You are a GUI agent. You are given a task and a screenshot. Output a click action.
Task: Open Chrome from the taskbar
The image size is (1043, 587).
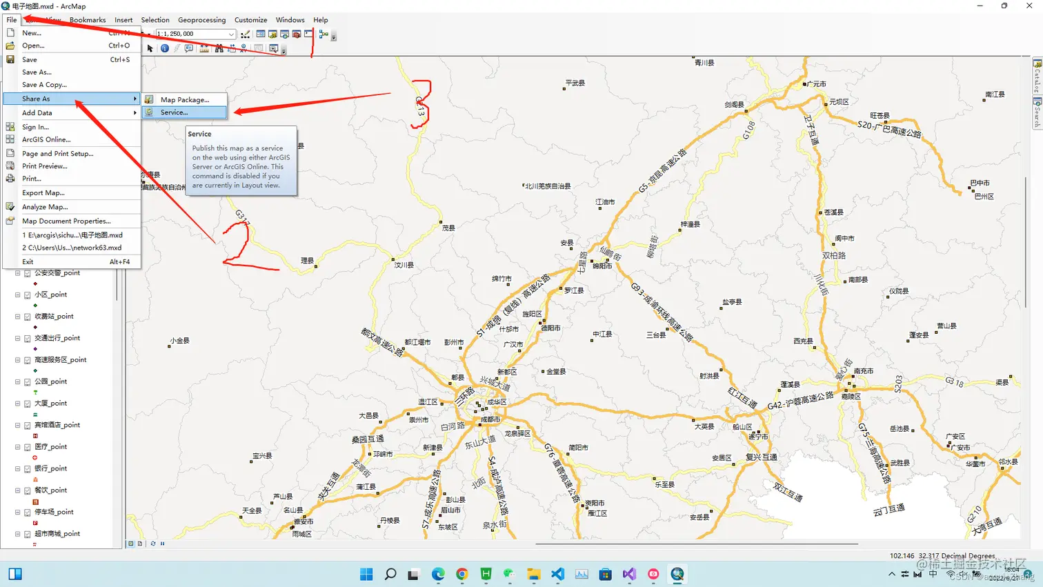(462, 574)
